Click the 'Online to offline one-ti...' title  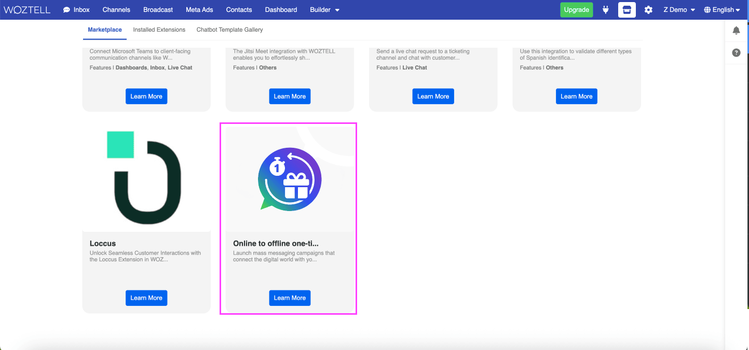coord(276,243)
